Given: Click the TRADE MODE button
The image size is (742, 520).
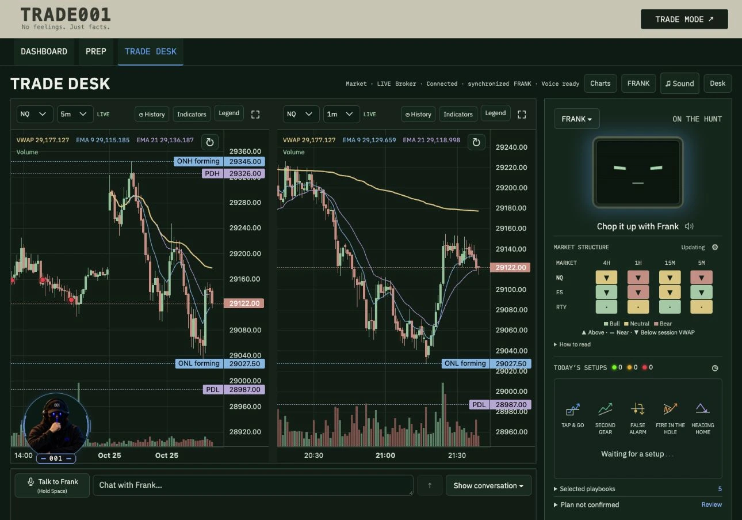Looking at the screenshot, I should click(684, 19).
